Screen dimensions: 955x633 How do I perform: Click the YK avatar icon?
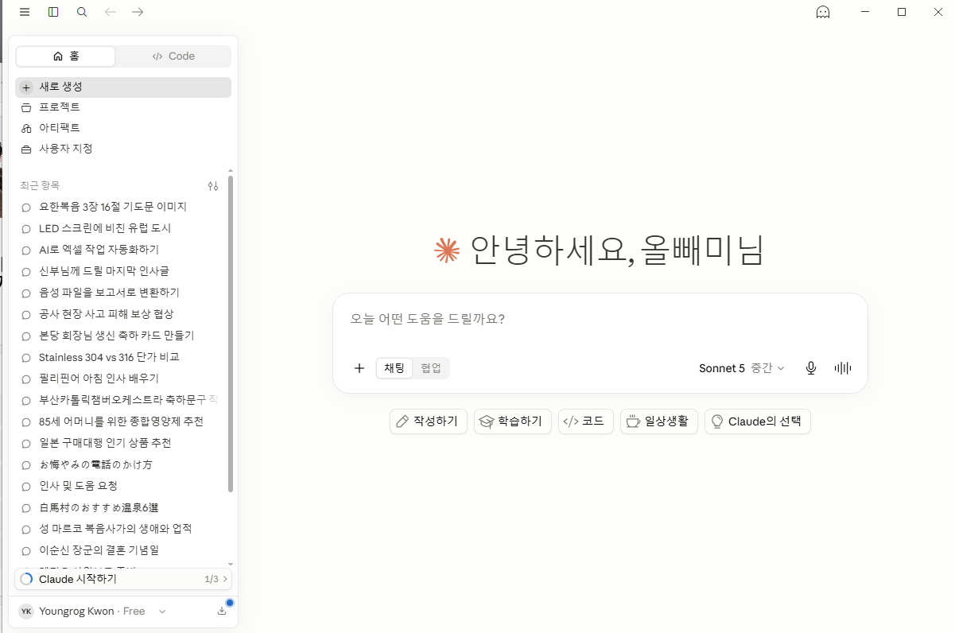point(26,612)
